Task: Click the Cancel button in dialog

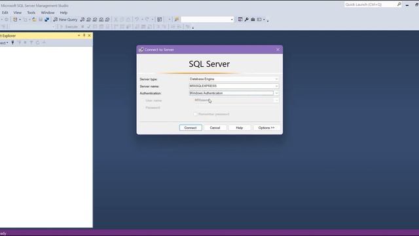Action: tap(215, 128)
